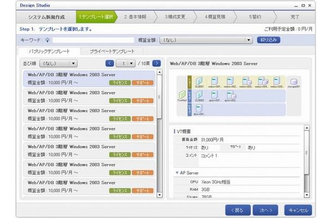332x218 pixels.
Task: Go to next template page arrow
Action: 156,63
